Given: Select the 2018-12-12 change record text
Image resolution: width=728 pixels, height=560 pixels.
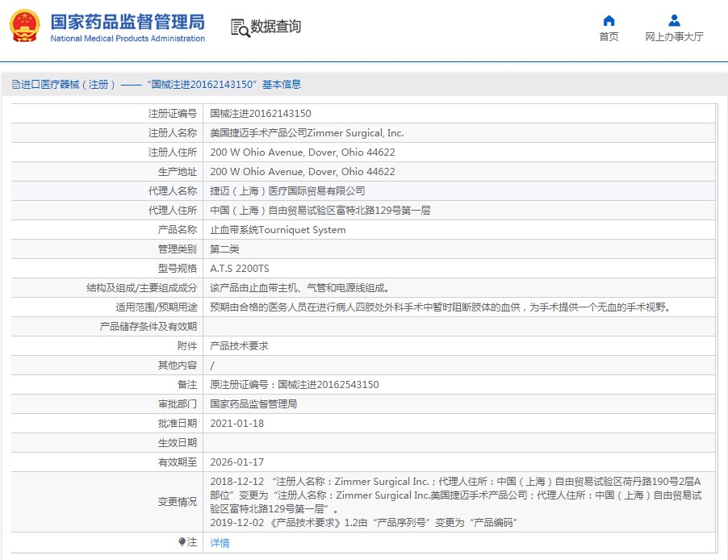Looking at the screenshot, I should [456, 495].
